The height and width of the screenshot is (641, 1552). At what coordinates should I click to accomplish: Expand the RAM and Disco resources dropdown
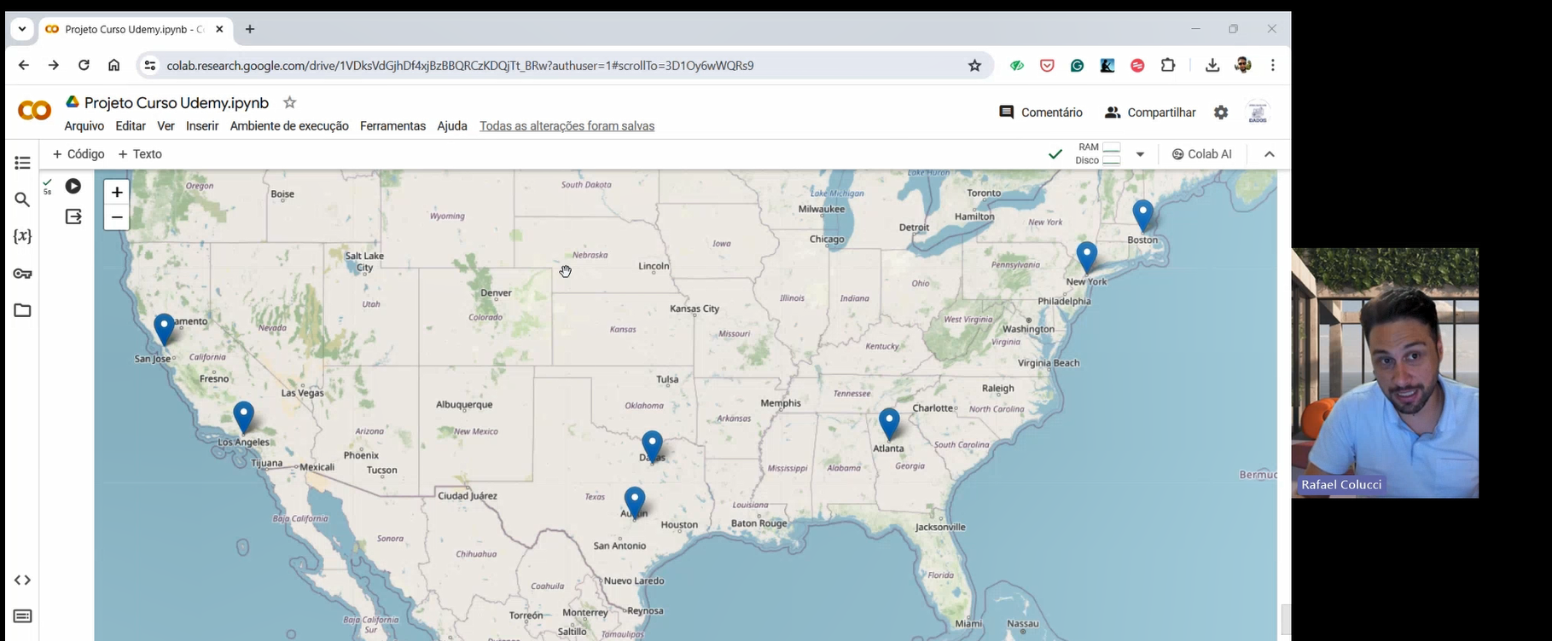[1140, 154]
